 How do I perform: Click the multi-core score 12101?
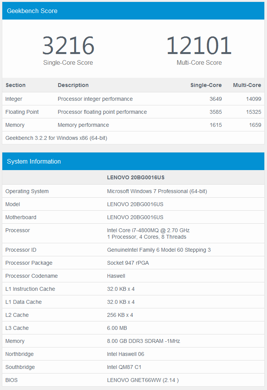pyautogui.click(x=199, y=46)
